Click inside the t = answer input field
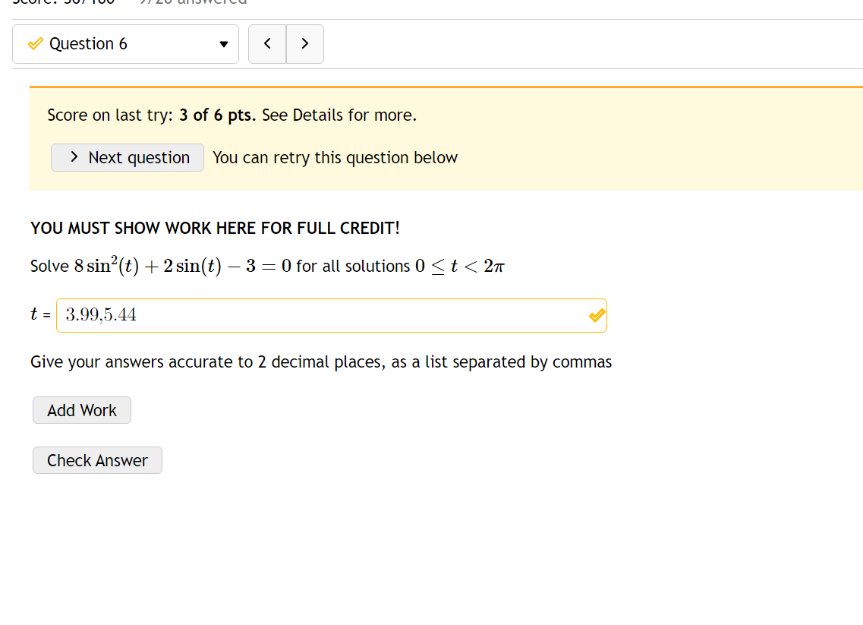 (304, 315)
